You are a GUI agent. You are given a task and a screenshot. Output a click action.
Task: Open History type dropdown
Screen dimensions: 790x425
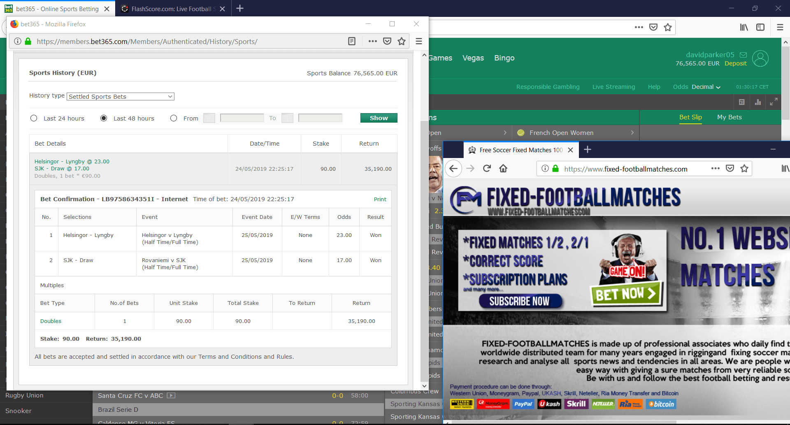(121, 97)
